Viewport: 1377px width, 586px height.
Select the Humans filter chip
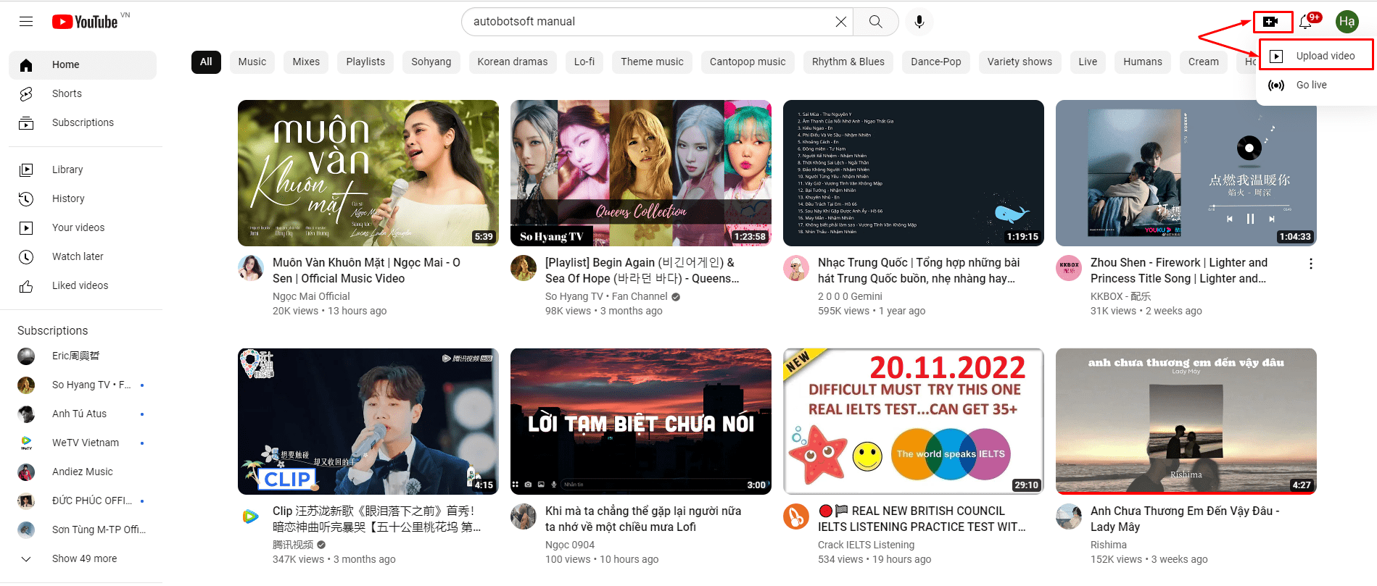(1143, 62)
